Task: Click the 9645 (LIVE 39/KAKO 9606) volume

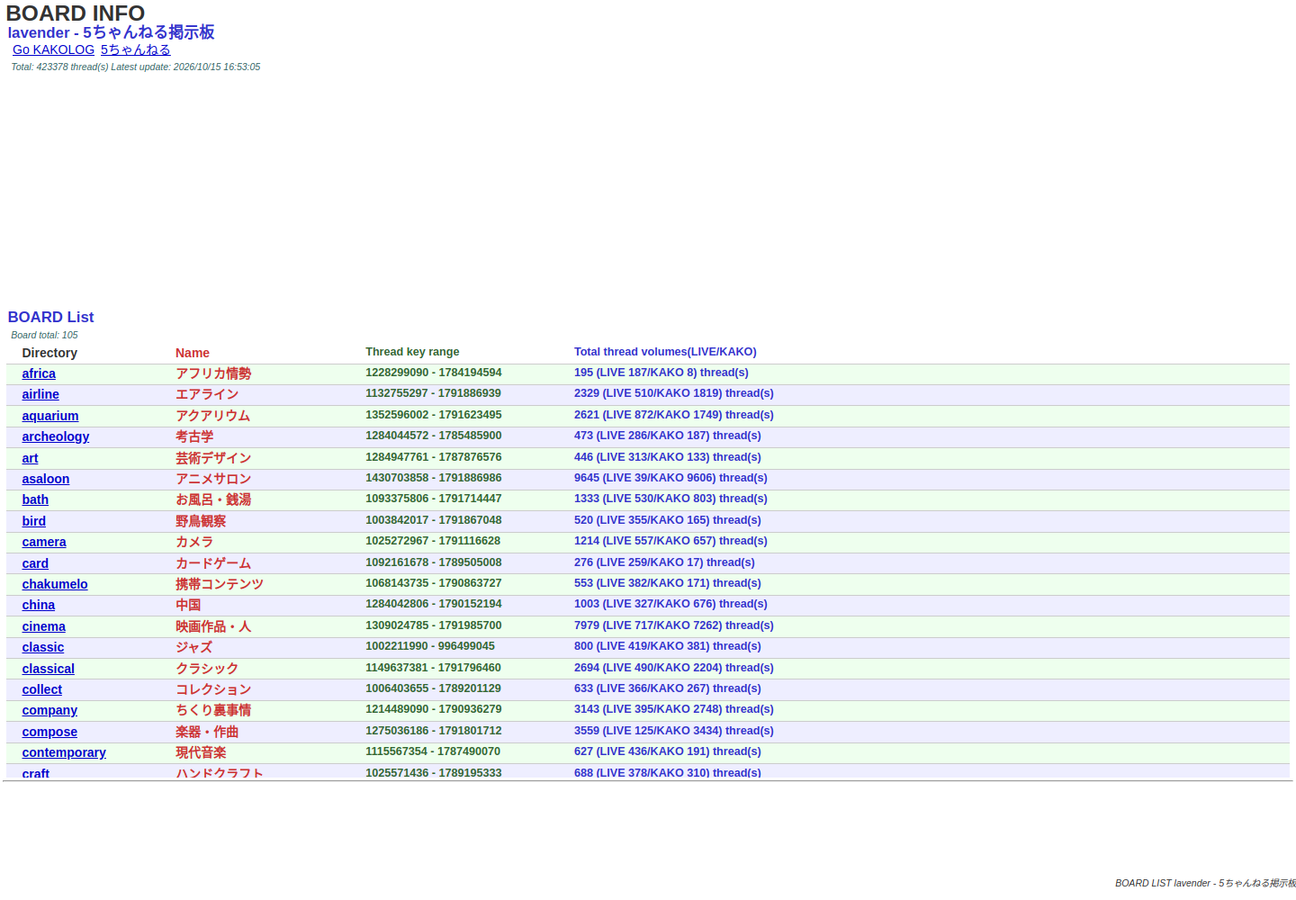Action: coord(670,478)
